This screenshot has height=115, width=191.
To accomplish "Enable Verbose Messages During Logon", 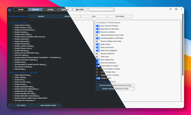I will point(98,35).
